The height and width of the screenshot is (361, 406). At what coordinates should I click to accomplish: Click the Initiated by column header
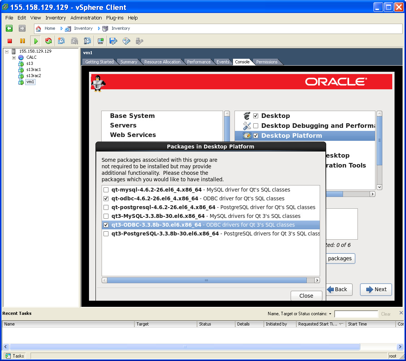(x=280, y=324)
